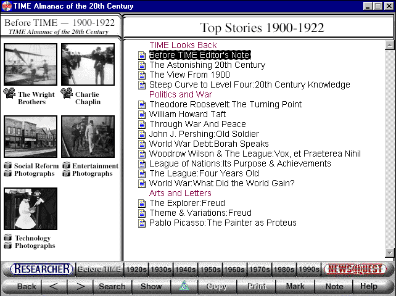
Task: Open World War Debt: Borah Speaks
Action: coord(209,144)
